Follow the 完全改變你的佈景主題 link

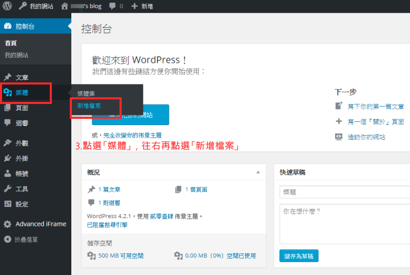click(132, 135)
